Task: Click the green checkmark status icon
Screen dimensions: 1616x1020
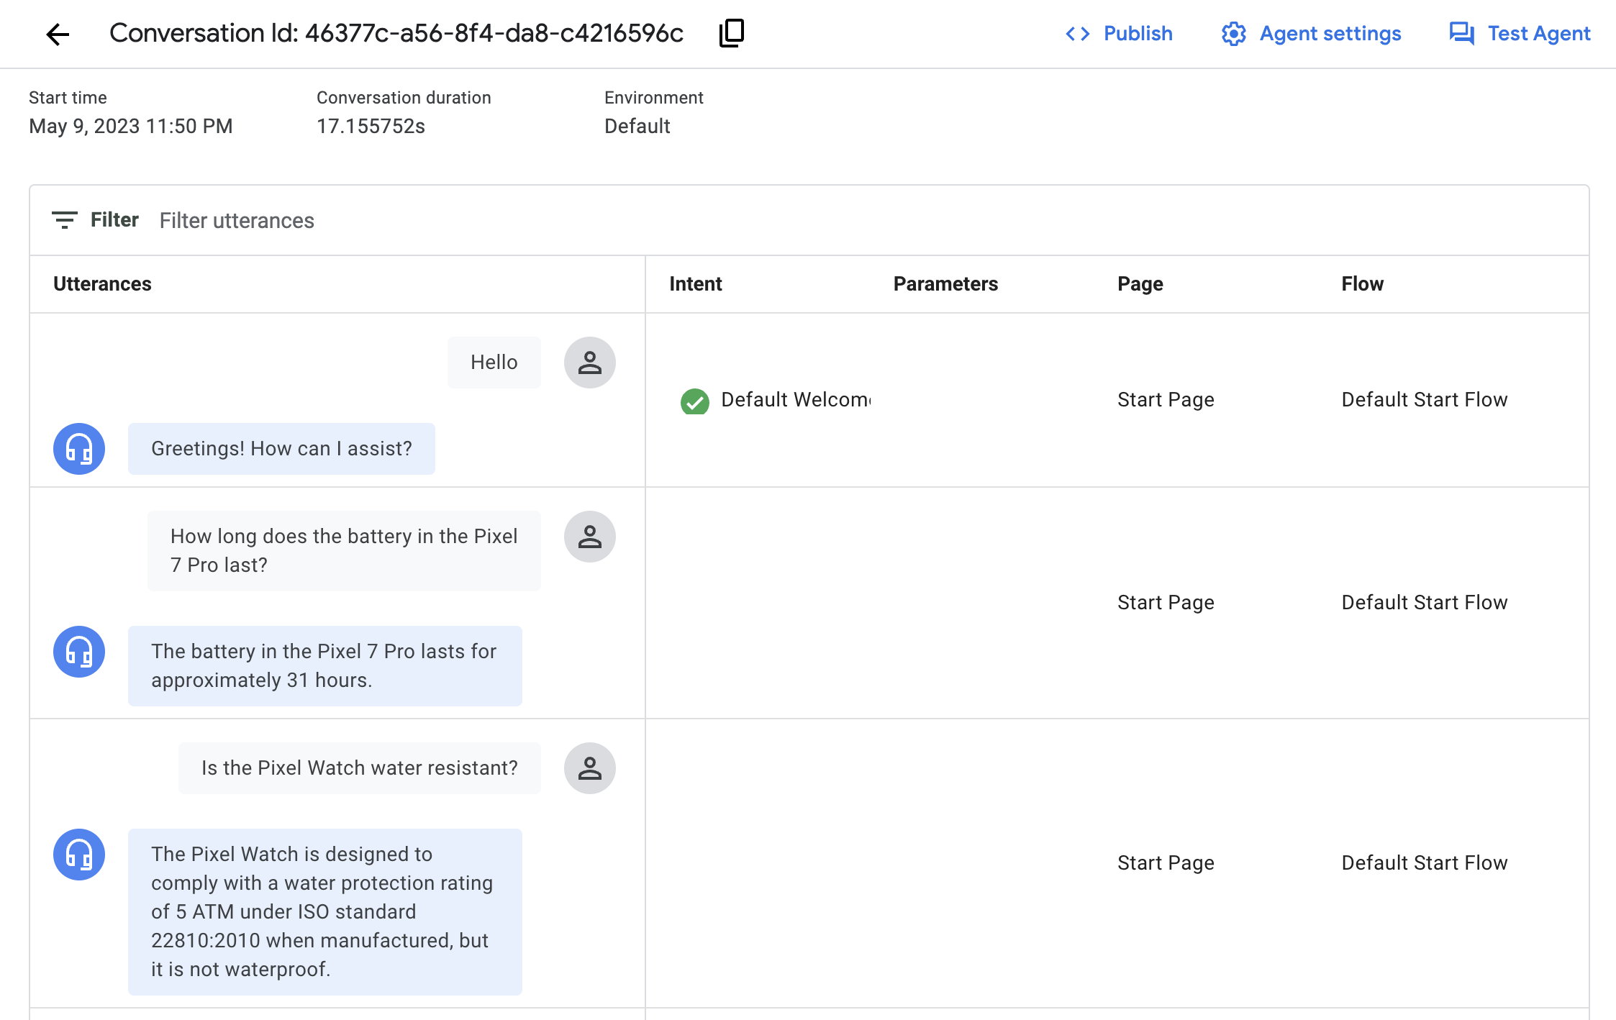Action: click(694, 399)
